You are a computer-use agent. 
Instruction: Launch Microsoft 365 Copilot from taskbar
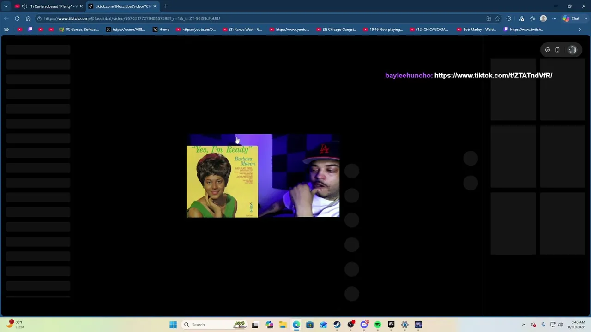[x=269, y=325]
